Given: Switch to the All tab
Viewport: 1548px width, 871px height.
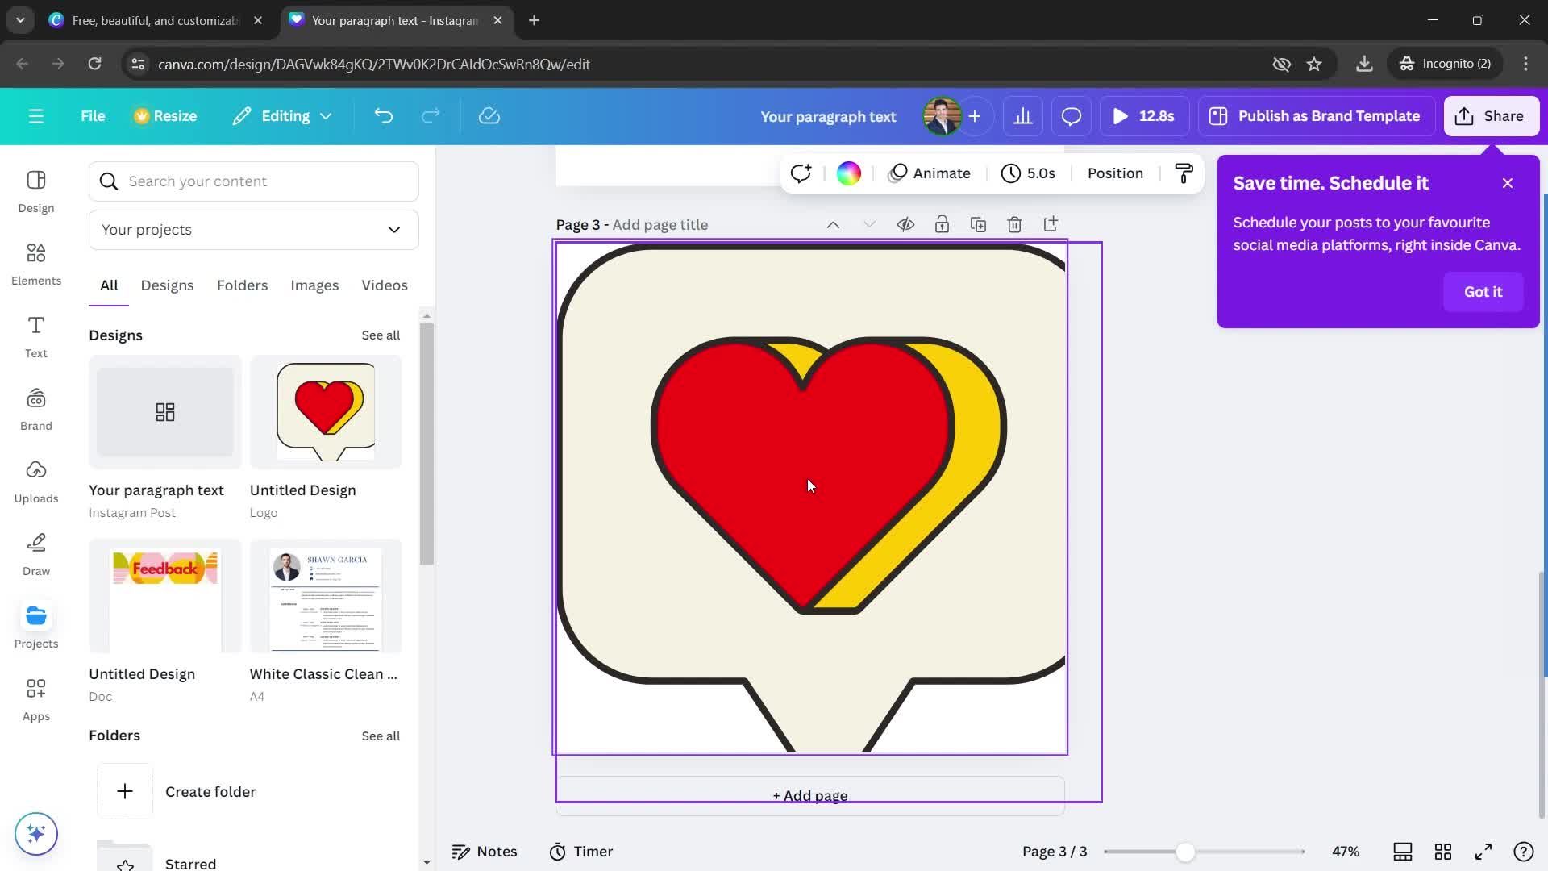Looking at the screenshot, I should (109, 285).
